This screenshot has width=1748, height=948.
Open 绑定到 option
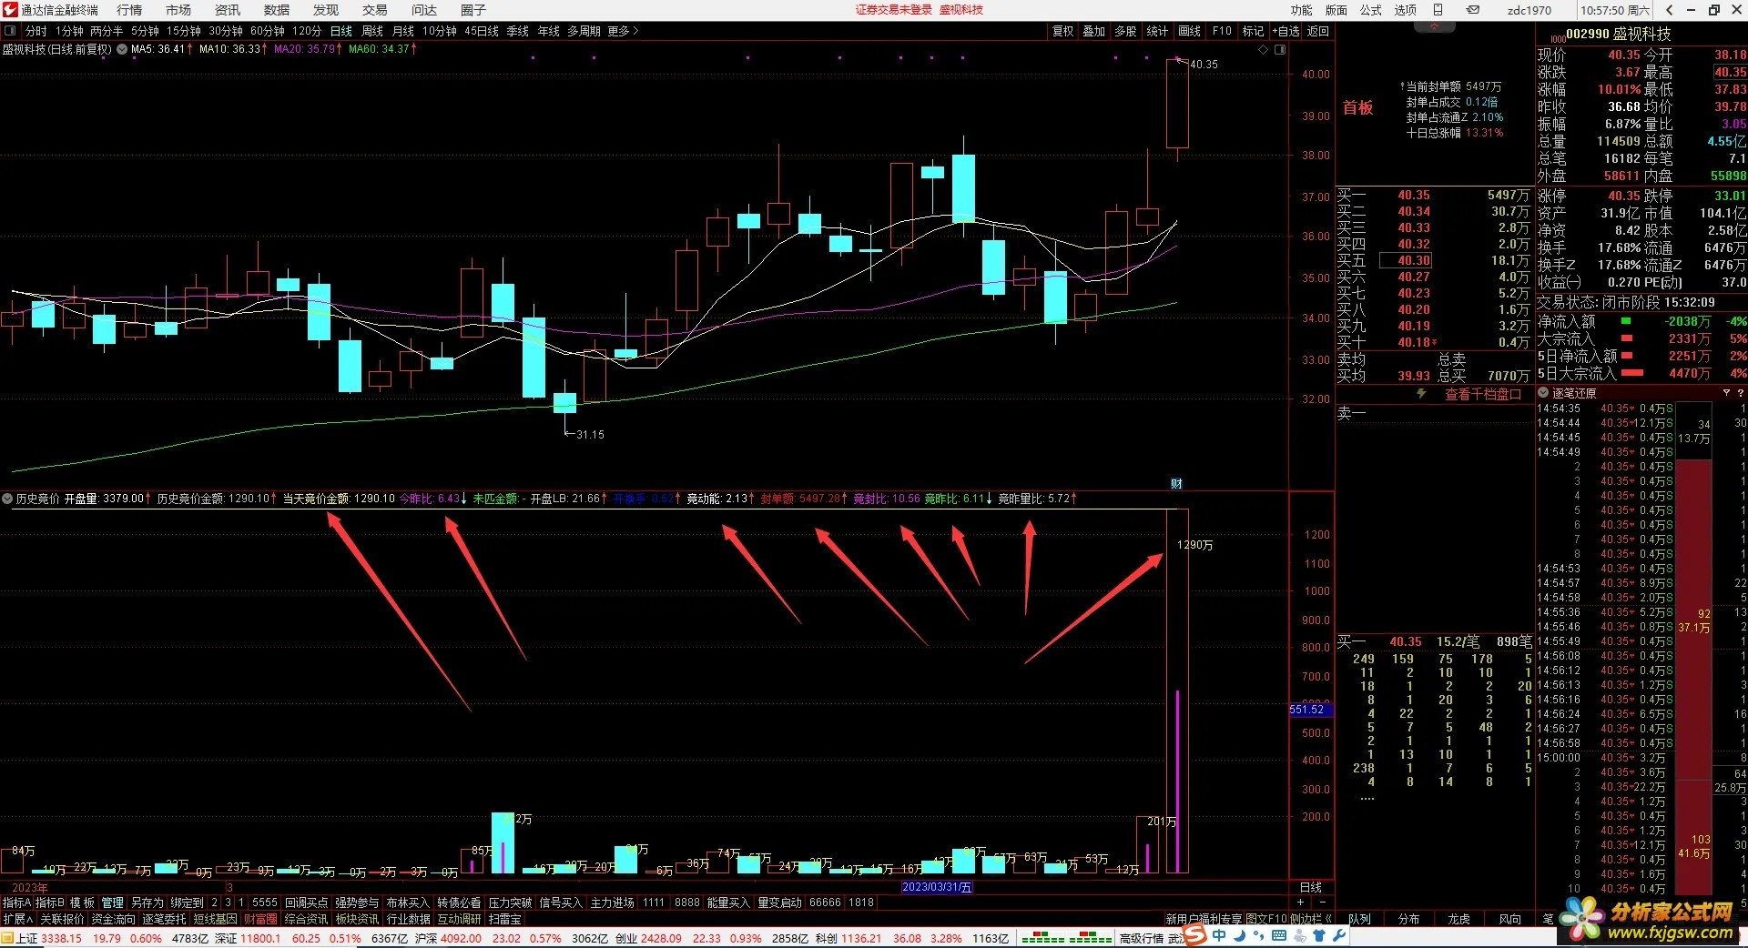(187, 903)
